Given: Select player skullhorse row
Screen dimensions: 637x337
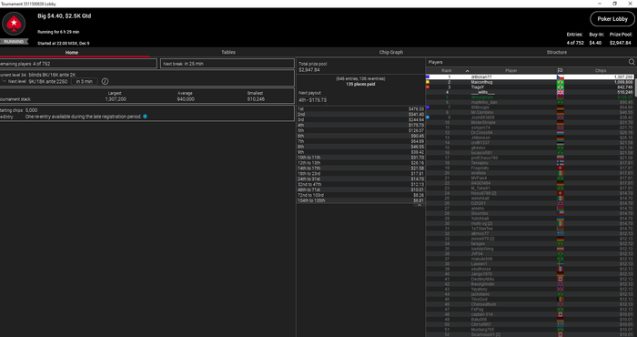Looking at the screenshot, I should tap(530, 269).
